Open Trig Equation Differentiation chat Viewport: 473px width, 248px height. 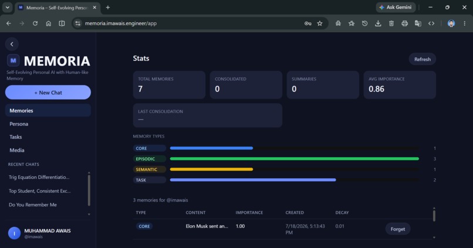tap(39, 177)
